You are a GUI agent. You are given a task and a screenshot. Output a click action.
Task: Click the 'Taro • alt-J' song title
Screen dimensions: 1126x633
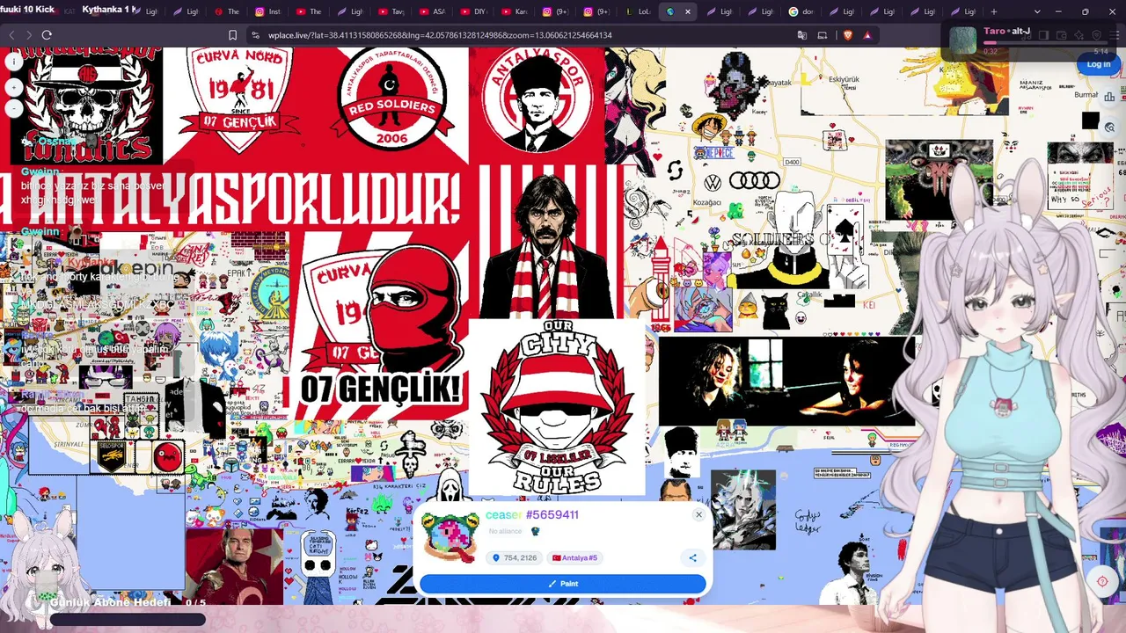(x=1006, y=32)
